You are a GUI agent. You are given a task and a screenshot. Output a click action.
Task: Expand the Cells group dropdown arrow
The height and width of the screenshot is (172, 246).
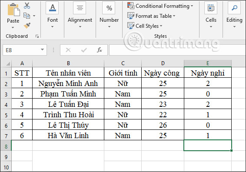click(x=211, y=26)
